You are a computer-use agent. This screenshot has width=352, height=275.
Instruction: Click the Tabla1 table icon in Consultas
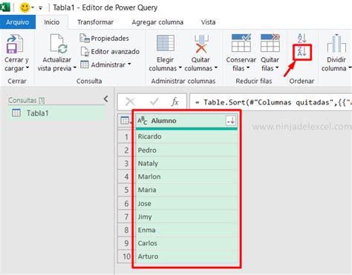coord(16,113)
